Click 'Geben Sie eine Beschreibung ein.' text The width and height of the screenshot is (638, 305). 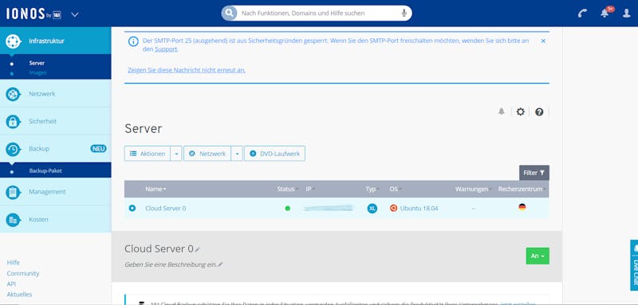coord(171,264)
